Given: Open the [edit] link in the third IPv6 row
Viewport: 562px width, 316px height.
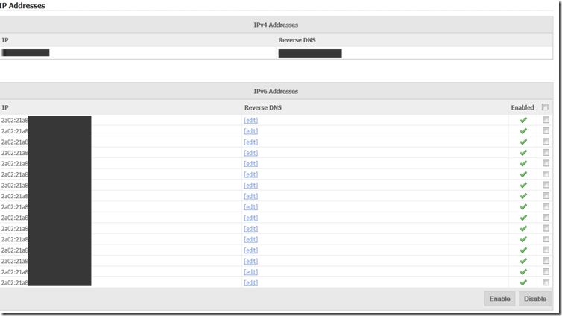Looking at the screenshot, I should pyautogui.click(x=251, y=142).
